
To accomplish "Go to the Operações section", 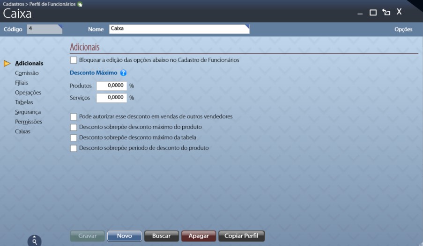I will pos(28,93).
